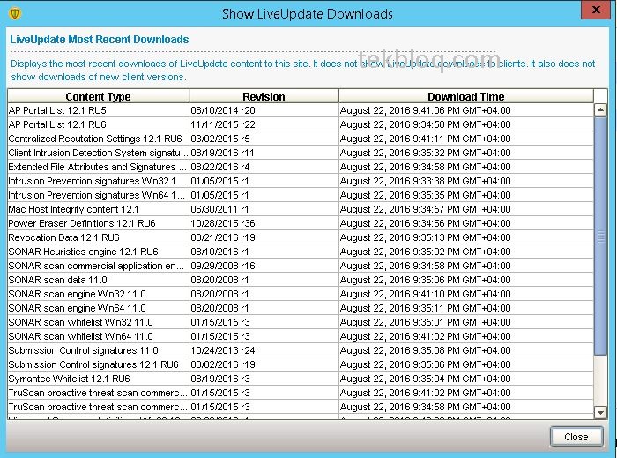This screenshot has height=458, width=617.
Task: Select SONAR scan engine Win32 11.0 row
Action: coord(301,294)
